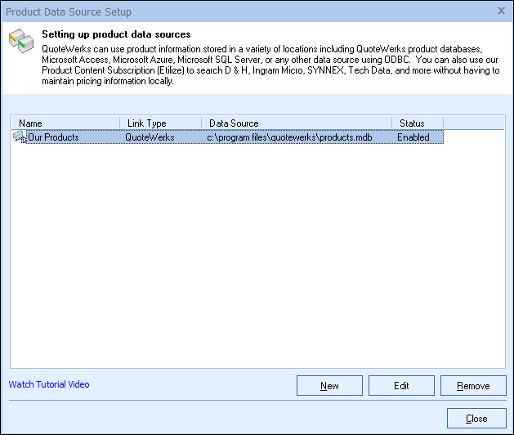This screenshot has width=514, height=435.
Task: Click the QuoteWerks link type cell
Action: click(x=150, y=137)
